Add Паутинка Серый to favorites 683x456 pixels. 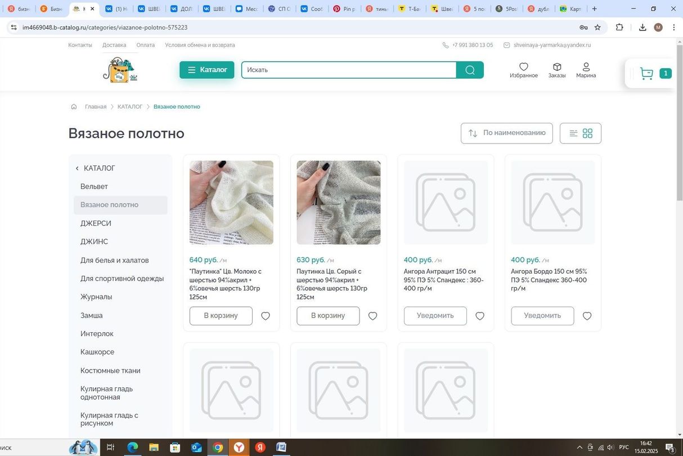(372, 316)
